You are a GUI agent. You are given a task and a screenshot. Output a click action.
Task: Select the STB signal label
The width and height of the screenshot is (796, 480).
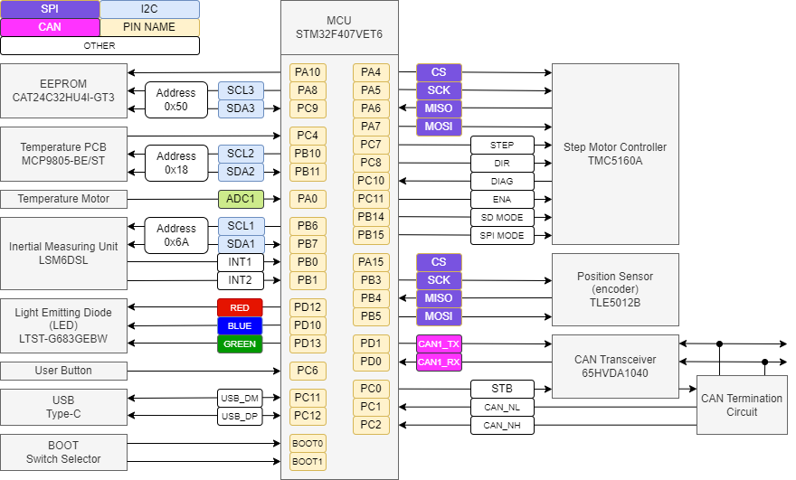(x=502, y=390)
